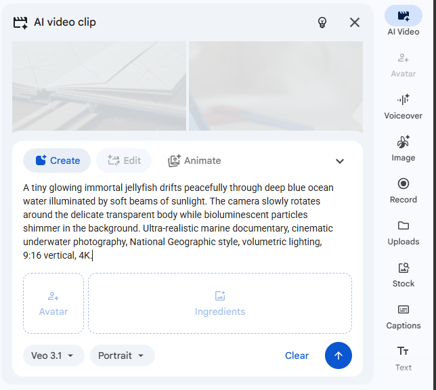Open the Veo 3.1 model dropdown
This screenshot has width=436, height=390.
click(x=53, y=355)
